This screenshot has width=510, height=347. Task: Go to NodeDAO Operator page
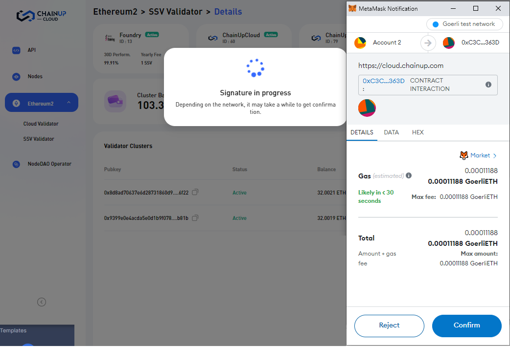tap(49, 164)
